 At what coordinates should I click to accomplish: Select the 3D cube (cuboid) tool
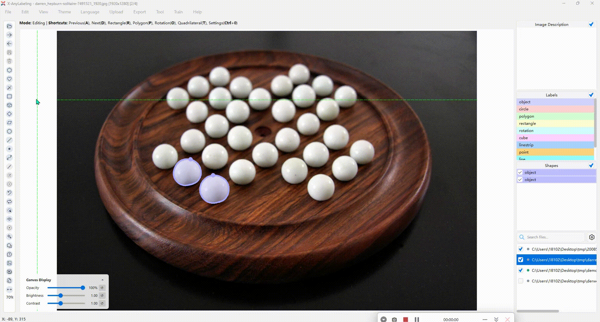[x=9, y=105]
